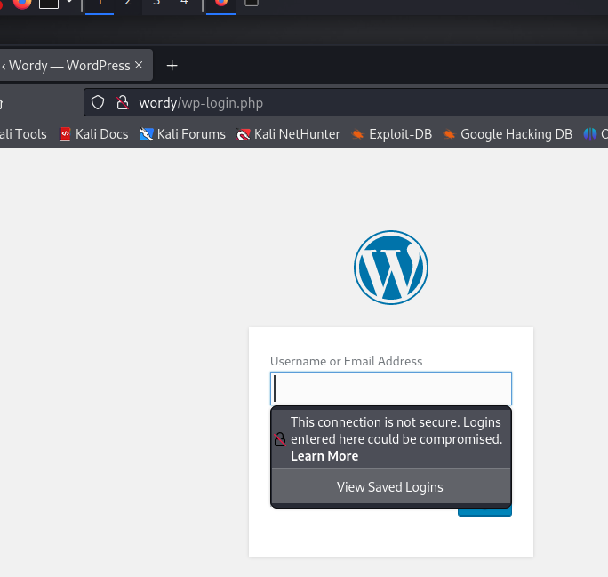
Task: Close the Wordy — WordPress tab
Action: (139, 65)
